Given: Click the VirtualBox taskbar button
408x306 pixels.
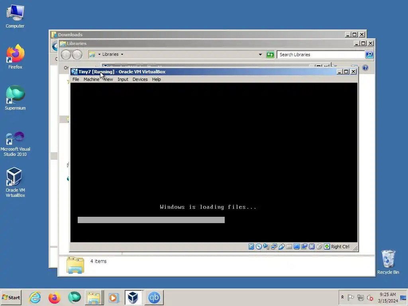Looking at the screenshot, I should click(x=133, y=297).
